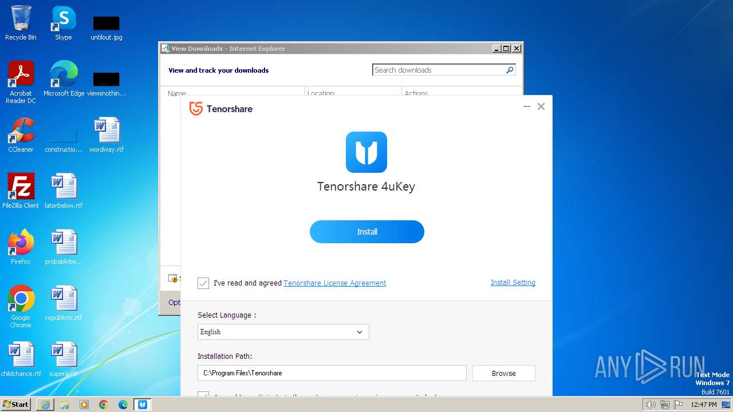Select childchance.rtf desktop file
The image size is (733, 412).
click(x=21, y=359)
